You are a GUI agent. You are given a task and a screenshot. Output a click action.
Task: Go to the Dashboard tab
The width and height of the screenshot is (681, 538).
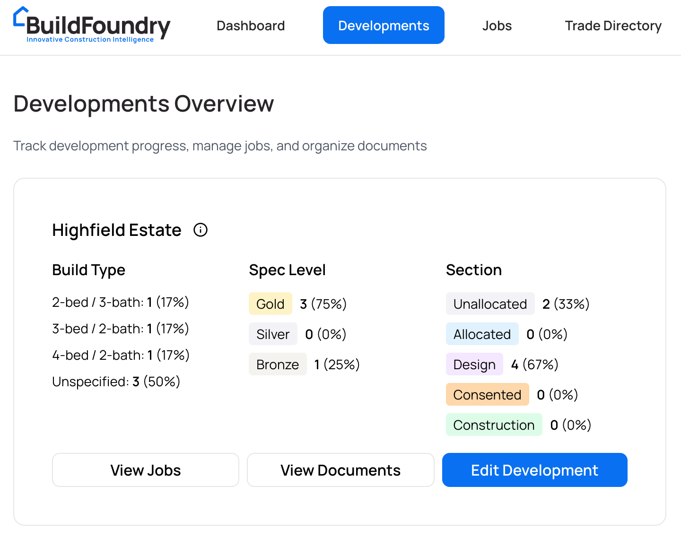[x=251, y=26]
